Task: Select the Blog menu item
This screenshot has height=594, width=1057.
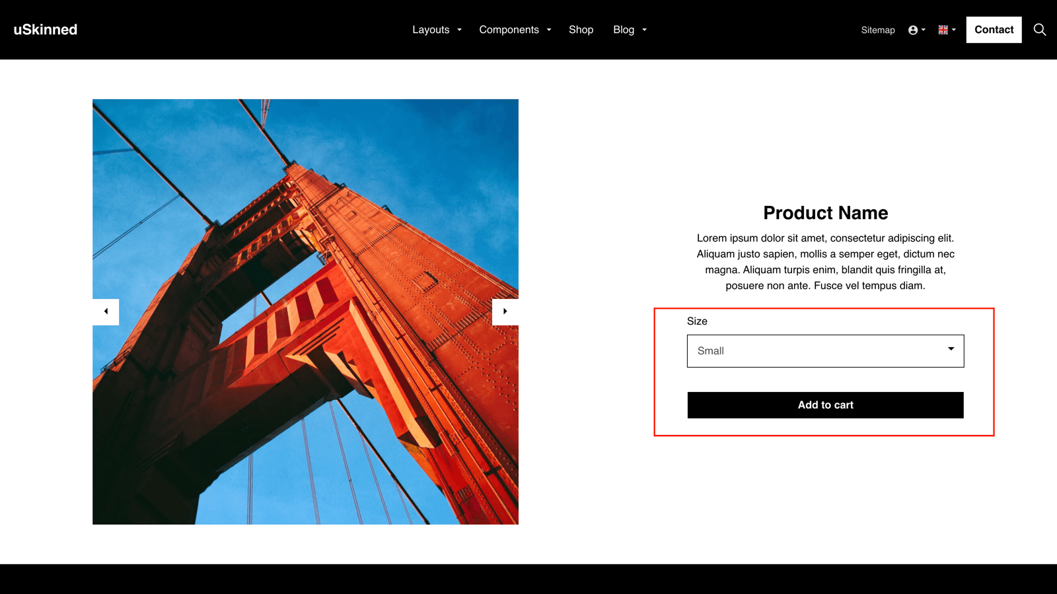Action: point(622,30)
